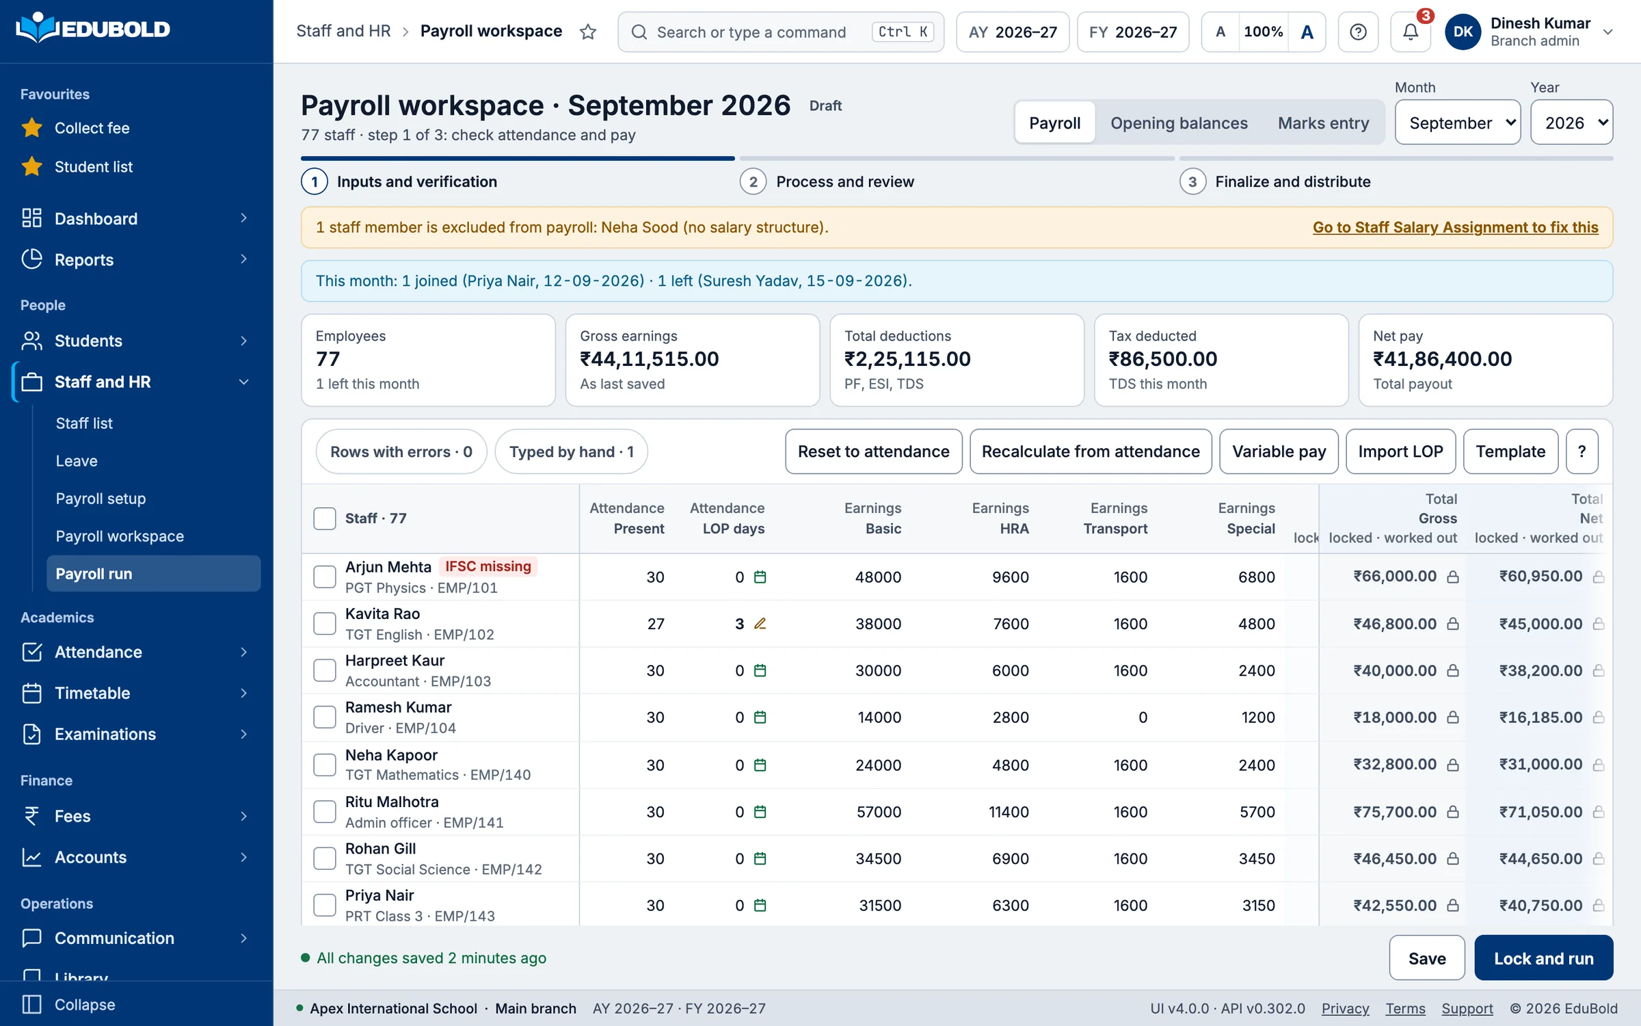Go to step 2 Process and review
Image resolution: width=1641 pixels, height=1026 pixels.
827,181
